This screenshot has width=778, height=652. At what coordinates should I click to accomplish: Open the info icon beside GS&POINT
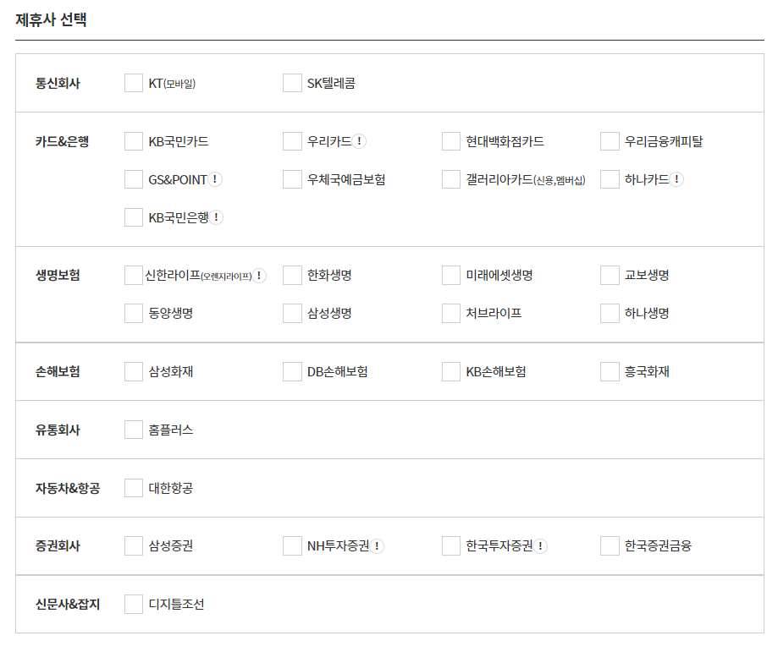(215, 179)
